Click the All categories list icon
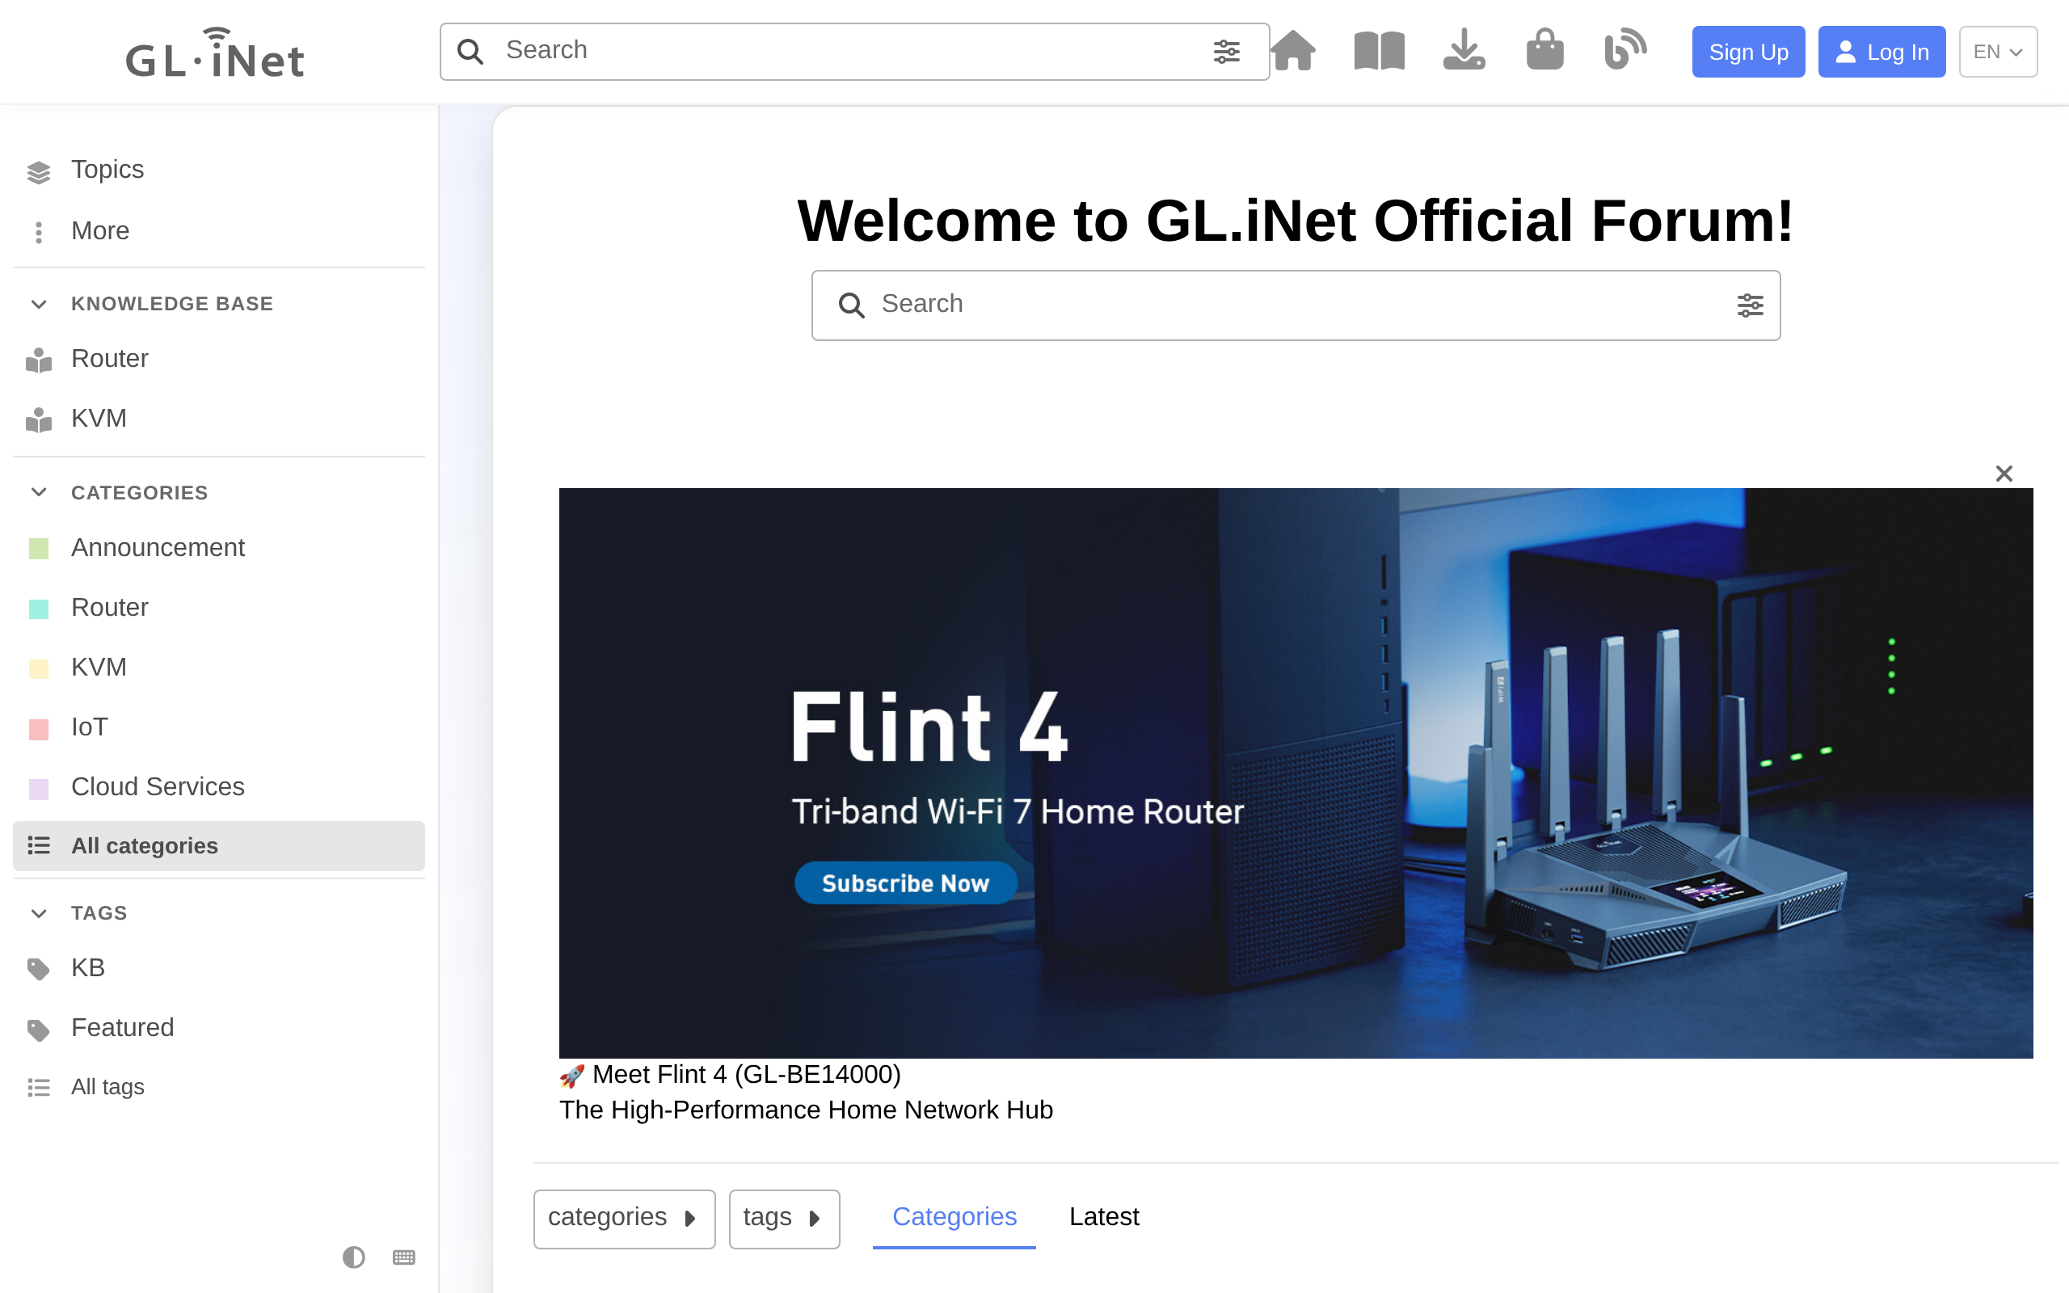The image size is (2069, 1293). pos(39,846)
